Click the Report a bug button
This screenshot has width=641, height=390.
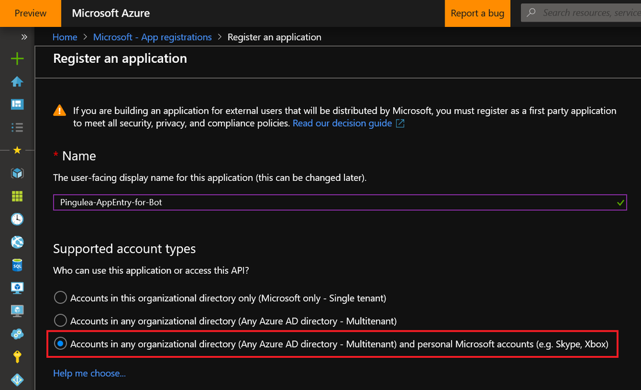[477, 13]
